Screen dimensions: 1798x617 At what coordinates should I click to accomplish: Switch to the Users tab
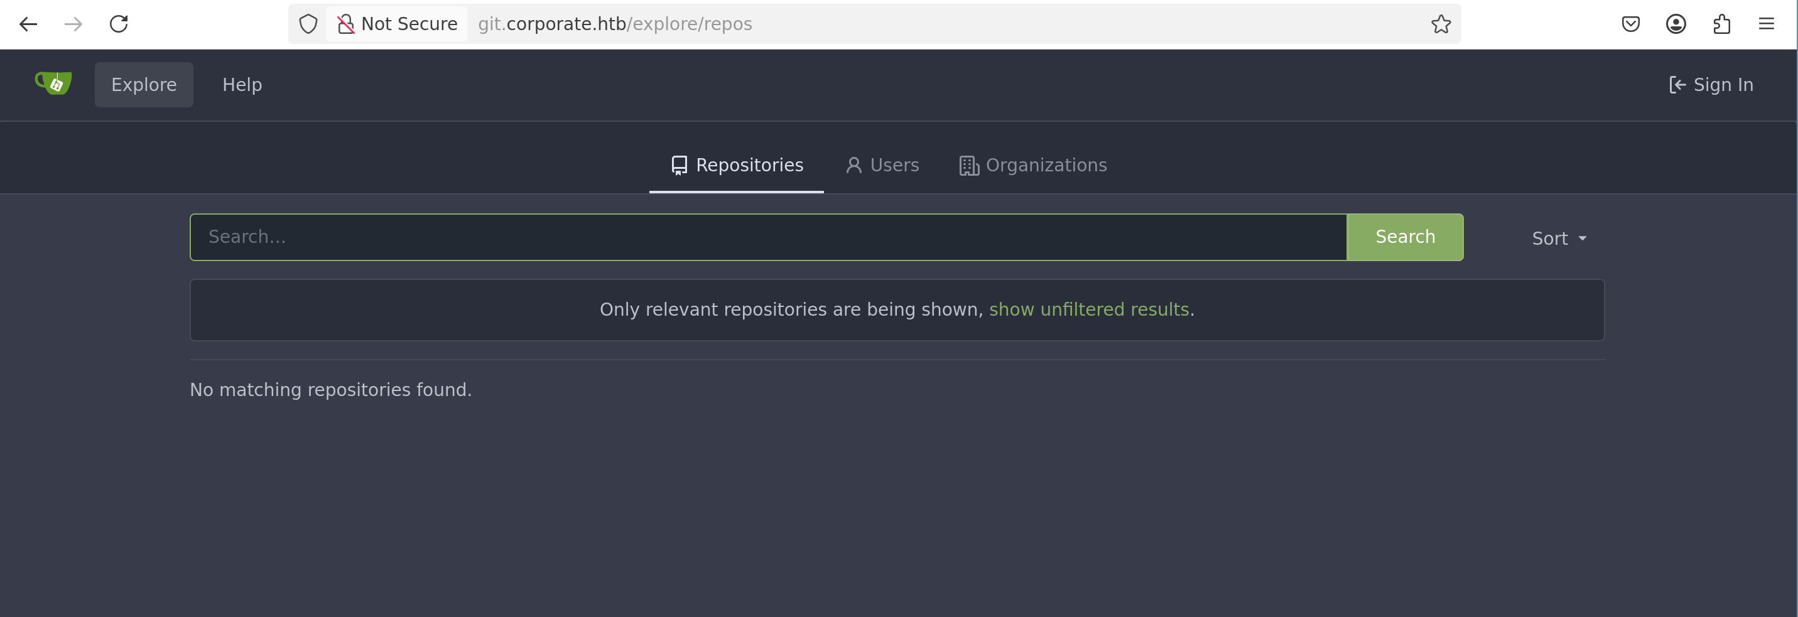[882, 166]
